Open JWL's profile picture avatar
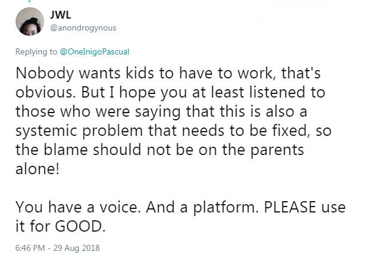Viewport: 365px width, 255px height. click(30, 22)
